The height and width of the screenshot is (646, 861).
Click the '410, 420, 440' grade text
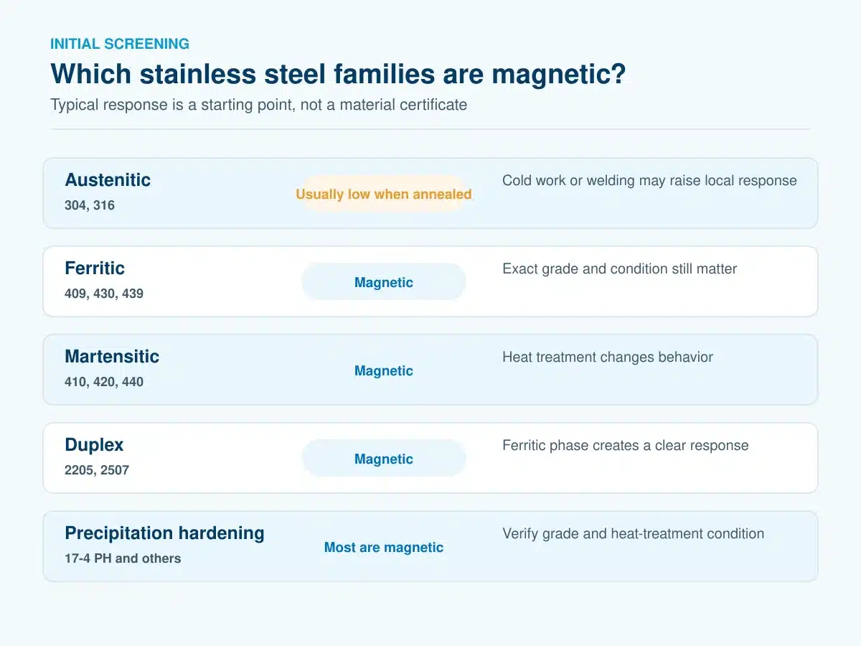tap(104, 382)
